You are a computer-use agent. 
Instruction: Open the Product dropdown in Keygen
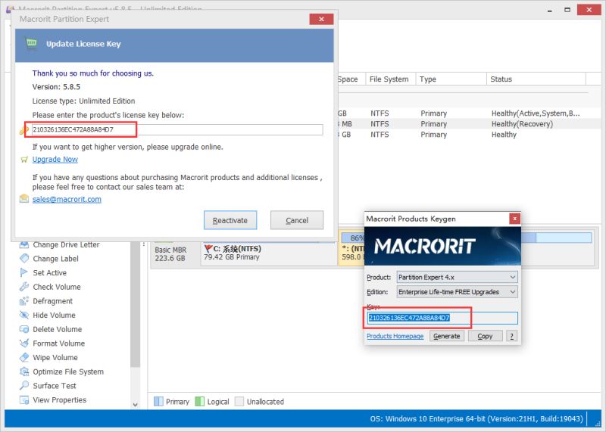click(458, 277)
